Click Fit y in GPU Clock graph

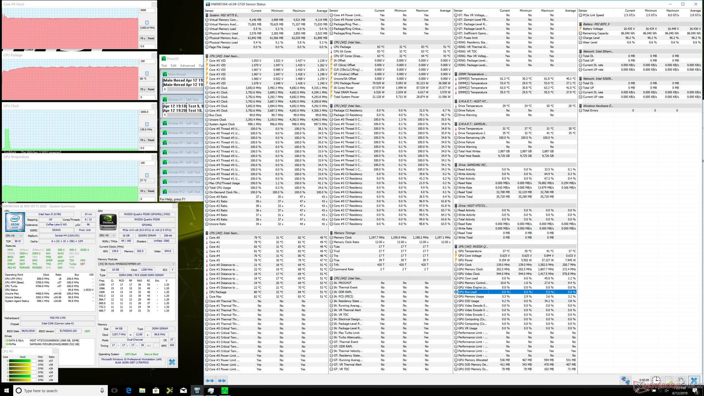143,140
